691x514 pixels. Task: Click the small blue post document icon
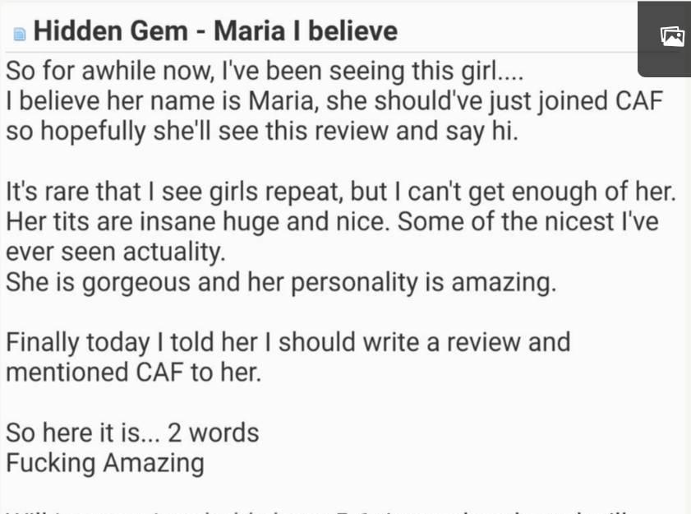(x=20, y=34)
